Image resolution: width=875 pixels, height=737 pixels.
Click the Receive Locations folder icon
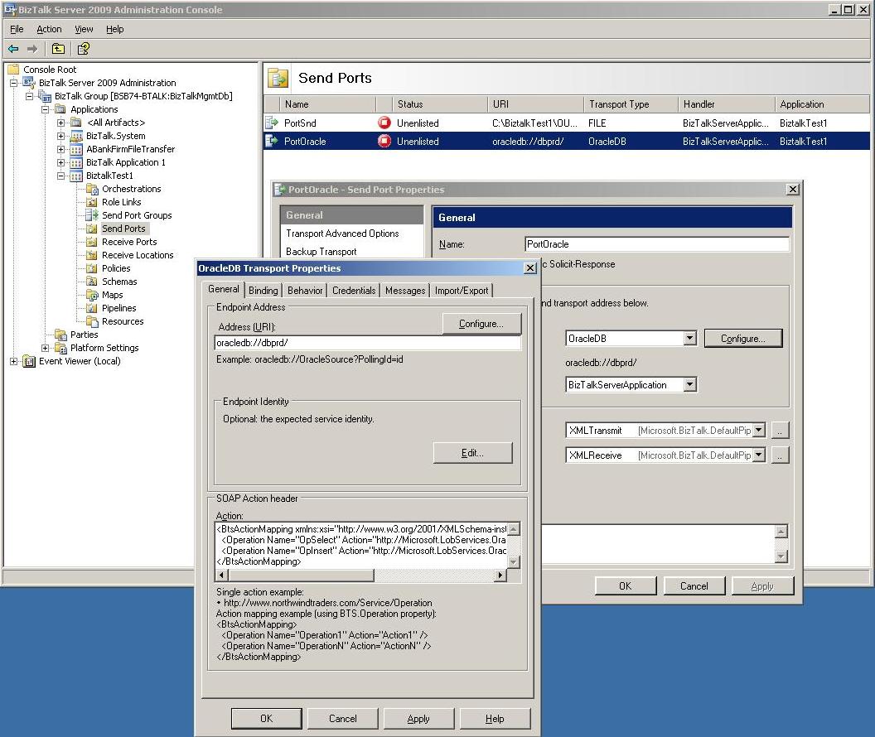[92, 255]
